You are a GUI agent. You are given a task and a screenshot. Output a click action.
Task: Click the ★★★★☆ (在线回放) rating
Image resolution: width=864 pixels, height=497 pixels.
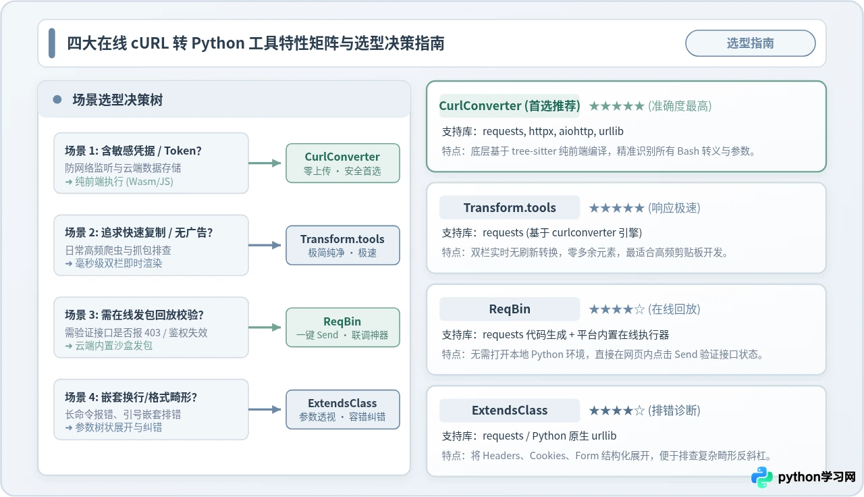(x=645, y=309)
